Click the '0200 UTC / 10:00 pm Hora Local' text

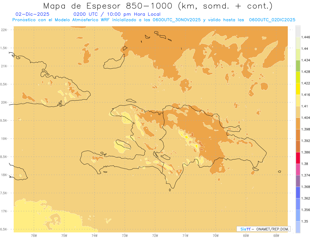pyautogui.click(x=117, y=14)
